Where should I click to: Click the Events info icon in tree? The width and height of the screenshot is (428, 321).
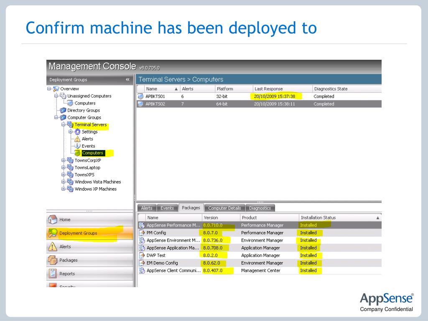pos(77,146)
